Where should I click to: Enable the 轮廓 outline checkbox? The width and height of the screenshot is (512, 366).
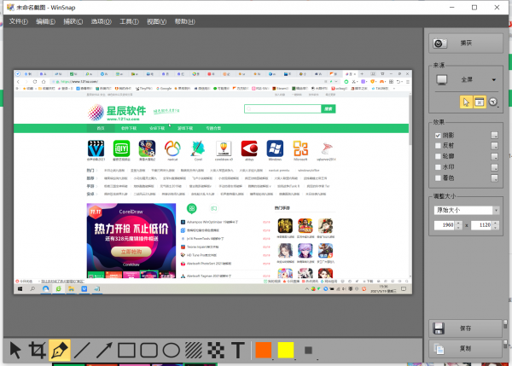click(x=438, y=156)
